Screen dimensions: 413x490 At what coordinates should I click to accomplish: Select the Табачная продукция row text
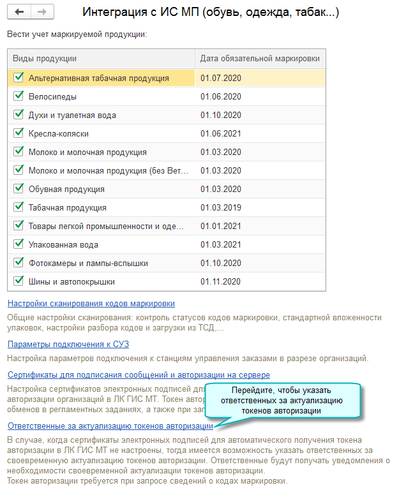point(68,208)
